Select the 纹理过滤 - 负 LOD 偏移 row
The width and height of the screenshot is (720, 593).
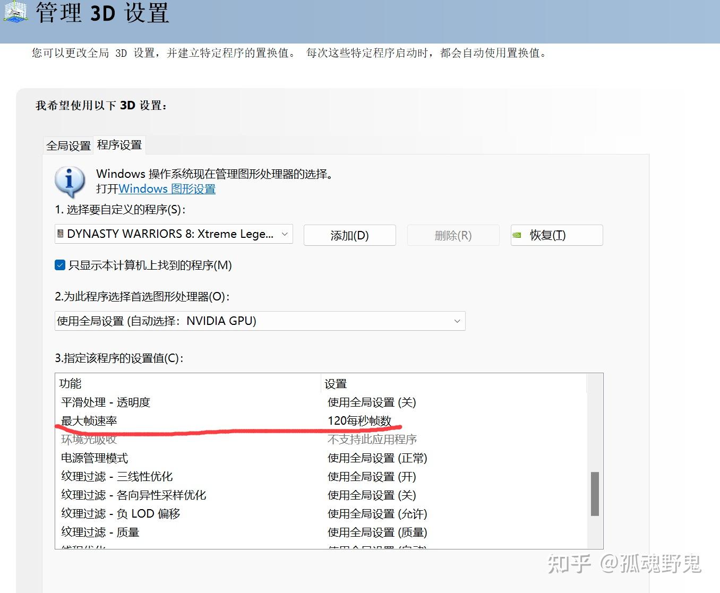tap(321, 514)
